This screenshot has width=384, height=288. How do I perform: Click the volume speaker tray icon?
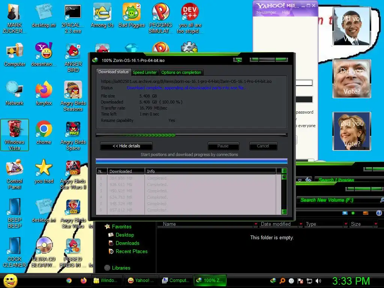pos(318,281)
